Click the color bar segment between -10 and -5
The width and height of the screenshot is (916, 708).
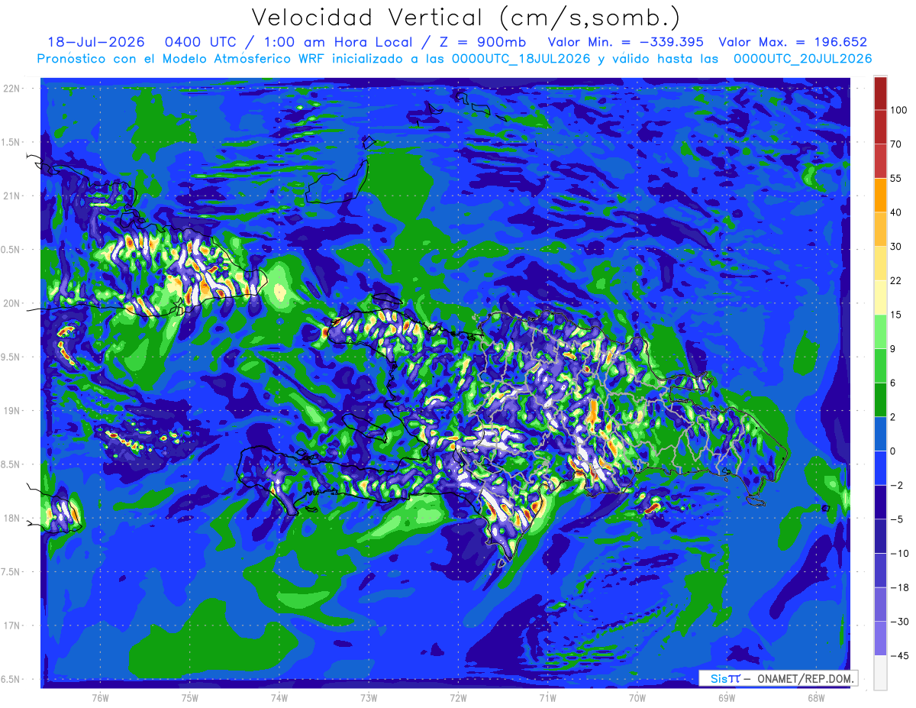880,536
